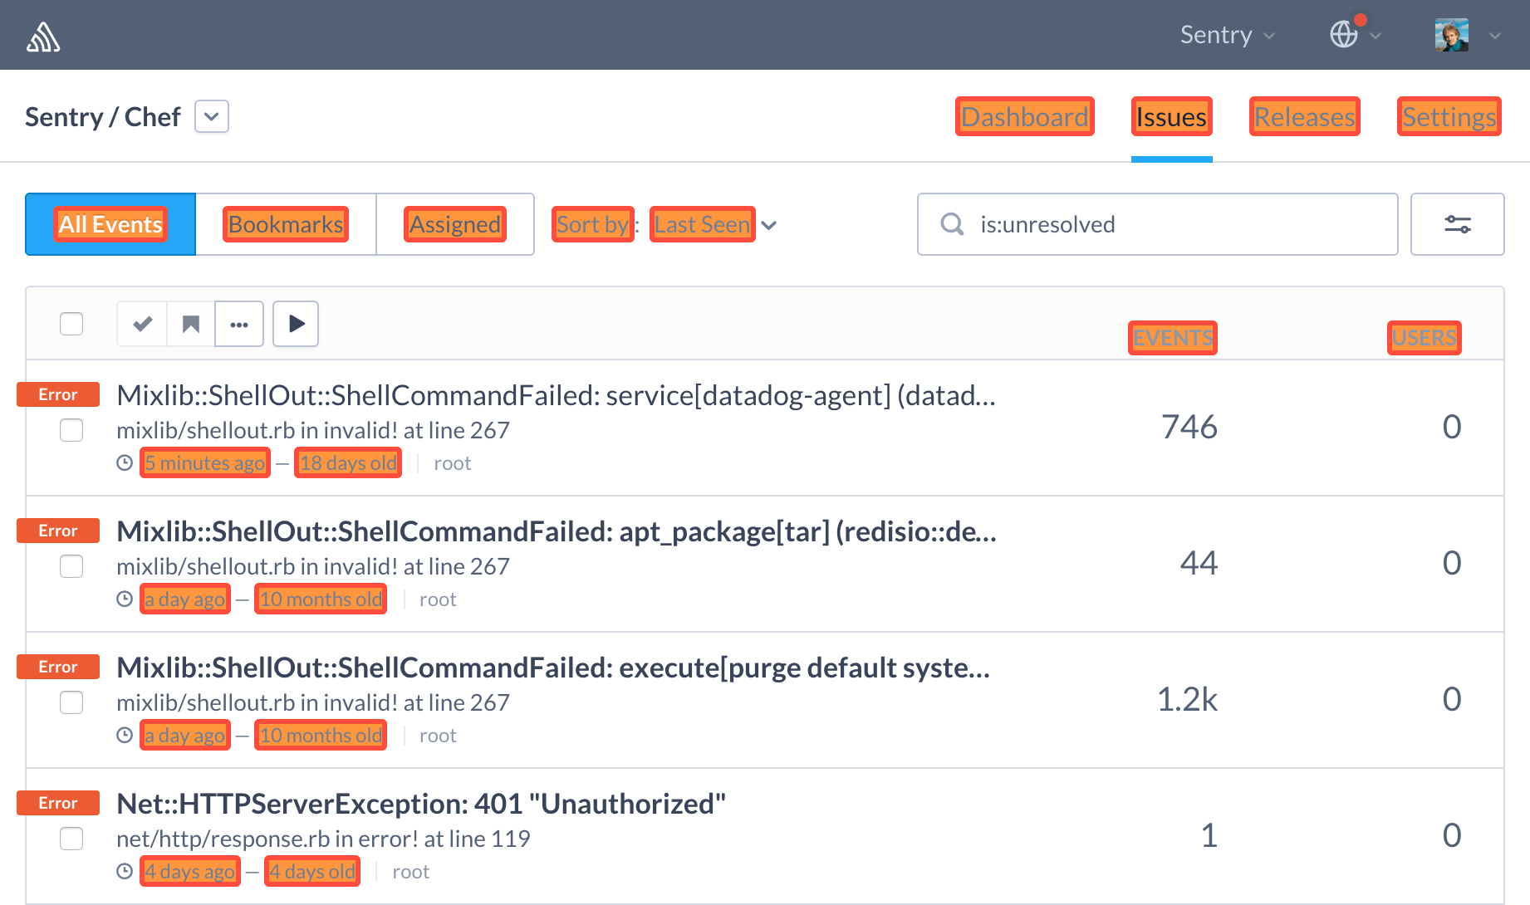
Task: Open the more actions ellipsis button
Action: pyautogui.click(x=239, y=324)
